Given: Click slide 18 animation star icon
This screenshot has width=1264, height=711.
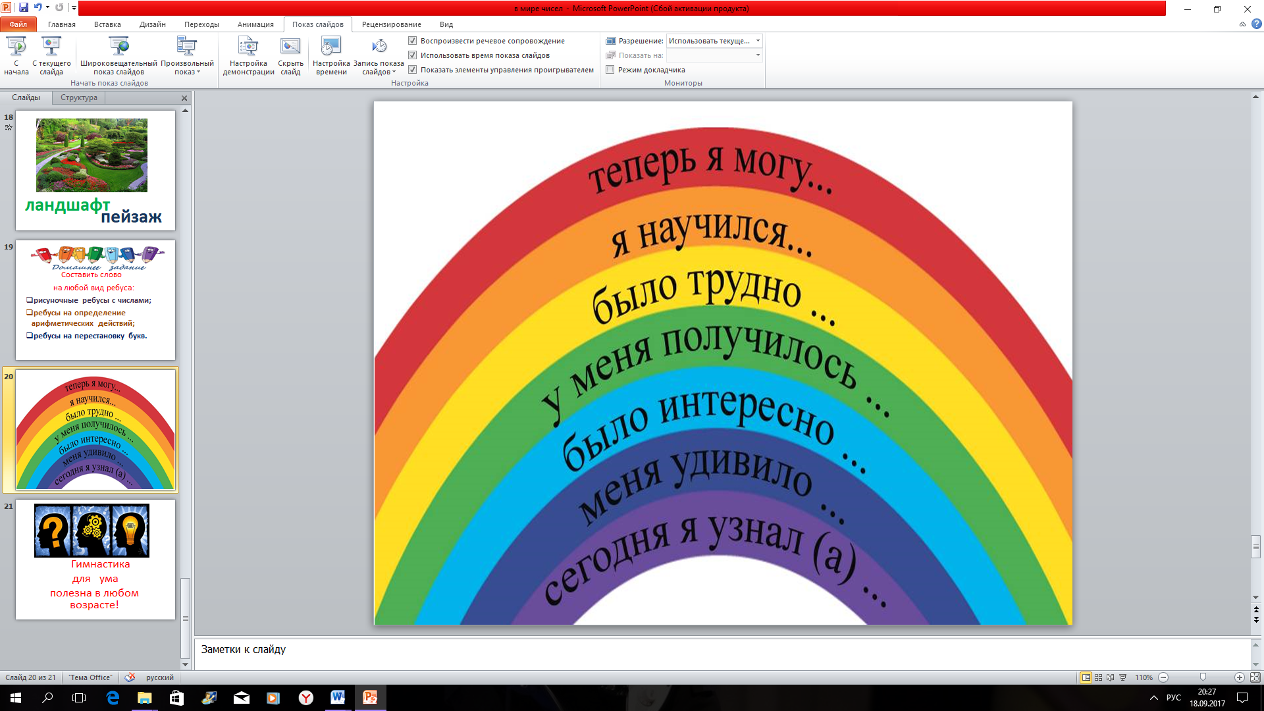Looking at the screenshot, I should coord(9,128).
